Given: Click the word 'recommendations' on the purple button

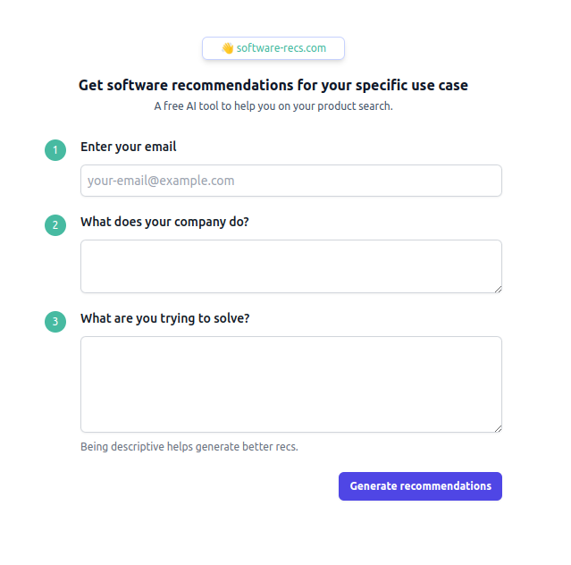Looking at the screenshot, I should [445, 486].
